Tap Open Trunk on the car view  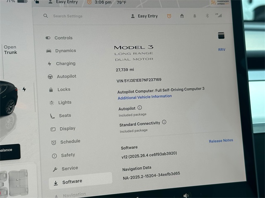pyautogui.click(x=10, y=49)
